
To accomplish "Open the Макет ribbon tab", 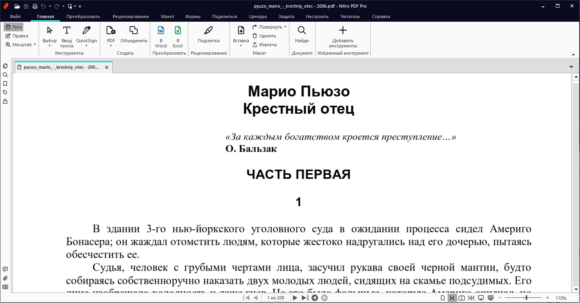I will (x=167, y=16).
